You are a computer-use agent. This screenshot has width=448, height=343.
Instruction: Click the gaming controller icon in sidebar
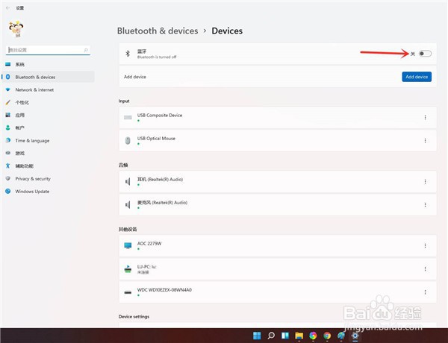[8, 154]
